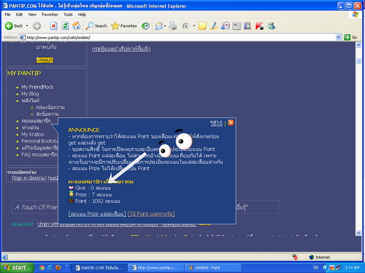Switch to http://www.pantip.c... taskbar window
Image resolution: width=365 pixels, height=273 pixels.
click(x=156, y=268)
